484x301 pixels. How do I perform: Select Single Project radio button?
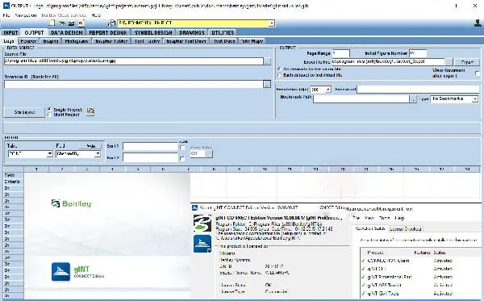(x=50, y=110)
